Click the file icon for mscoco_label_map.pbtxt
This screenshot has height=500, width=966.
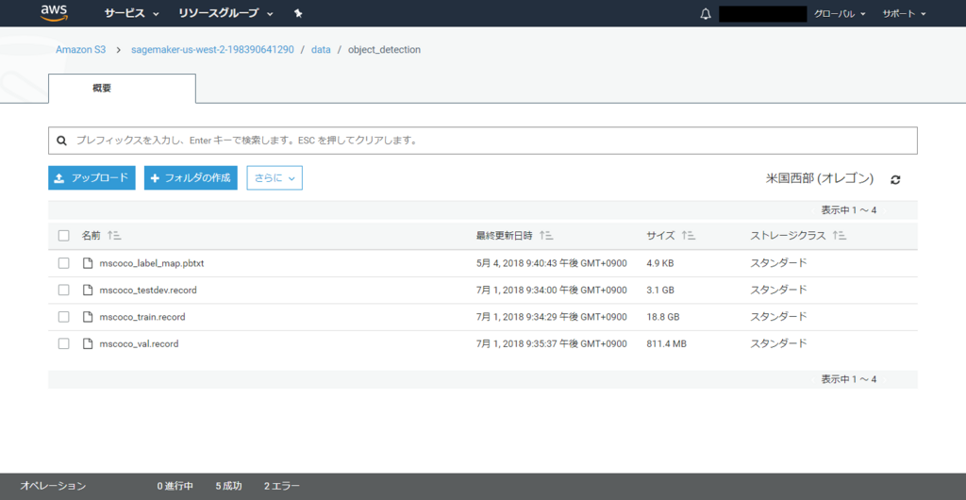(x=88, y=263)
